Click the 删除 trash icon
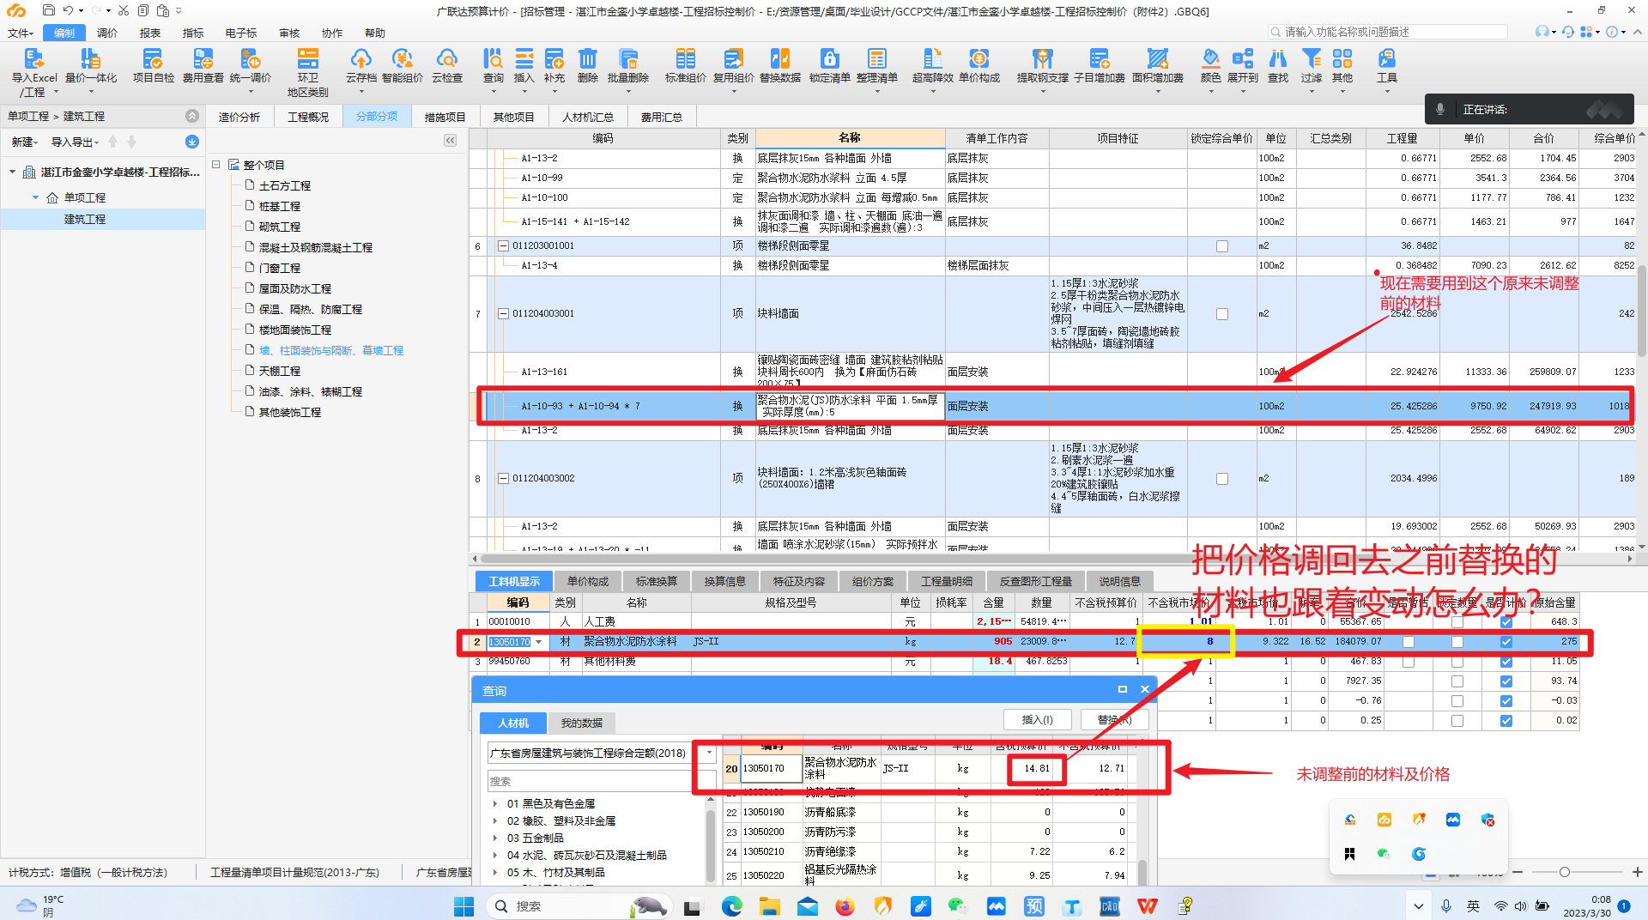1648x920 pixels. (587, 65)
